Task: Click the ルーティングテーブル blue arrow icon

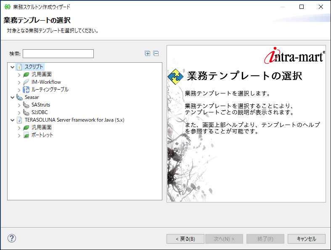Action: 26,90
